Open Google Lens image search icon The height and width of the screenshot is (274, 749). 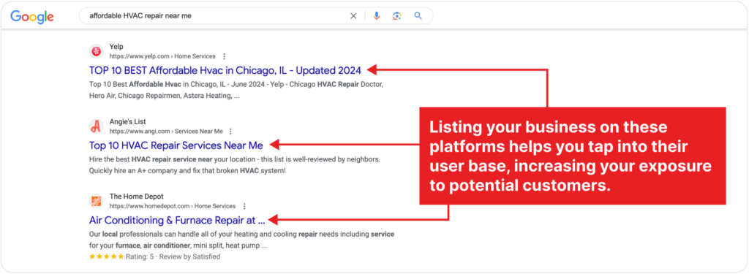pyautogui.click(x=397, y=16)
